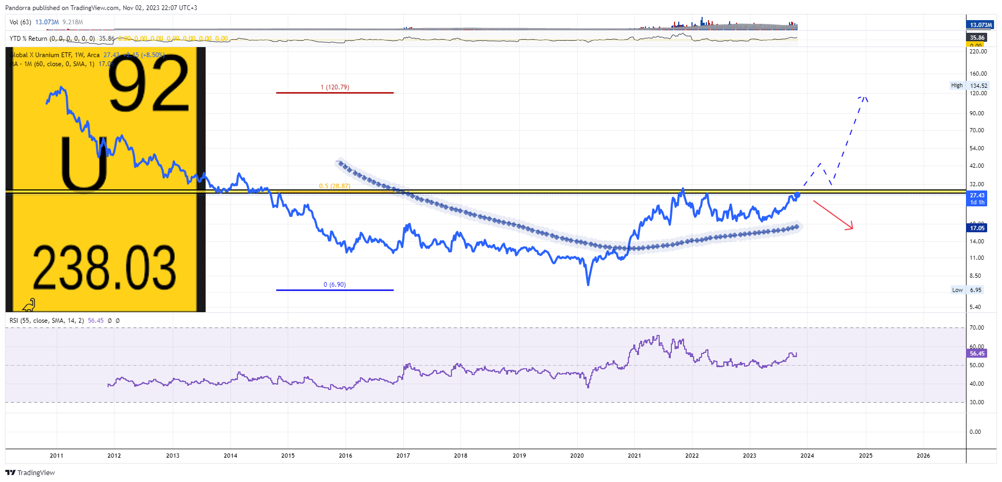Screen dimensions: 1002x482
Task: Click the 220.00 price axis label
Action: 978,52
